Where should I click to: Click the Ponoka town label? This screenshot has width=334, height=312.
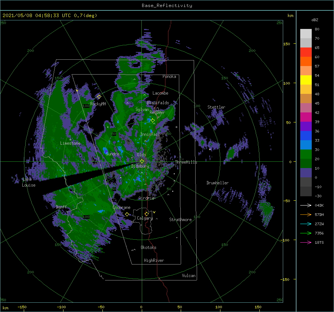pyautogui.click(x=169, y=76)
